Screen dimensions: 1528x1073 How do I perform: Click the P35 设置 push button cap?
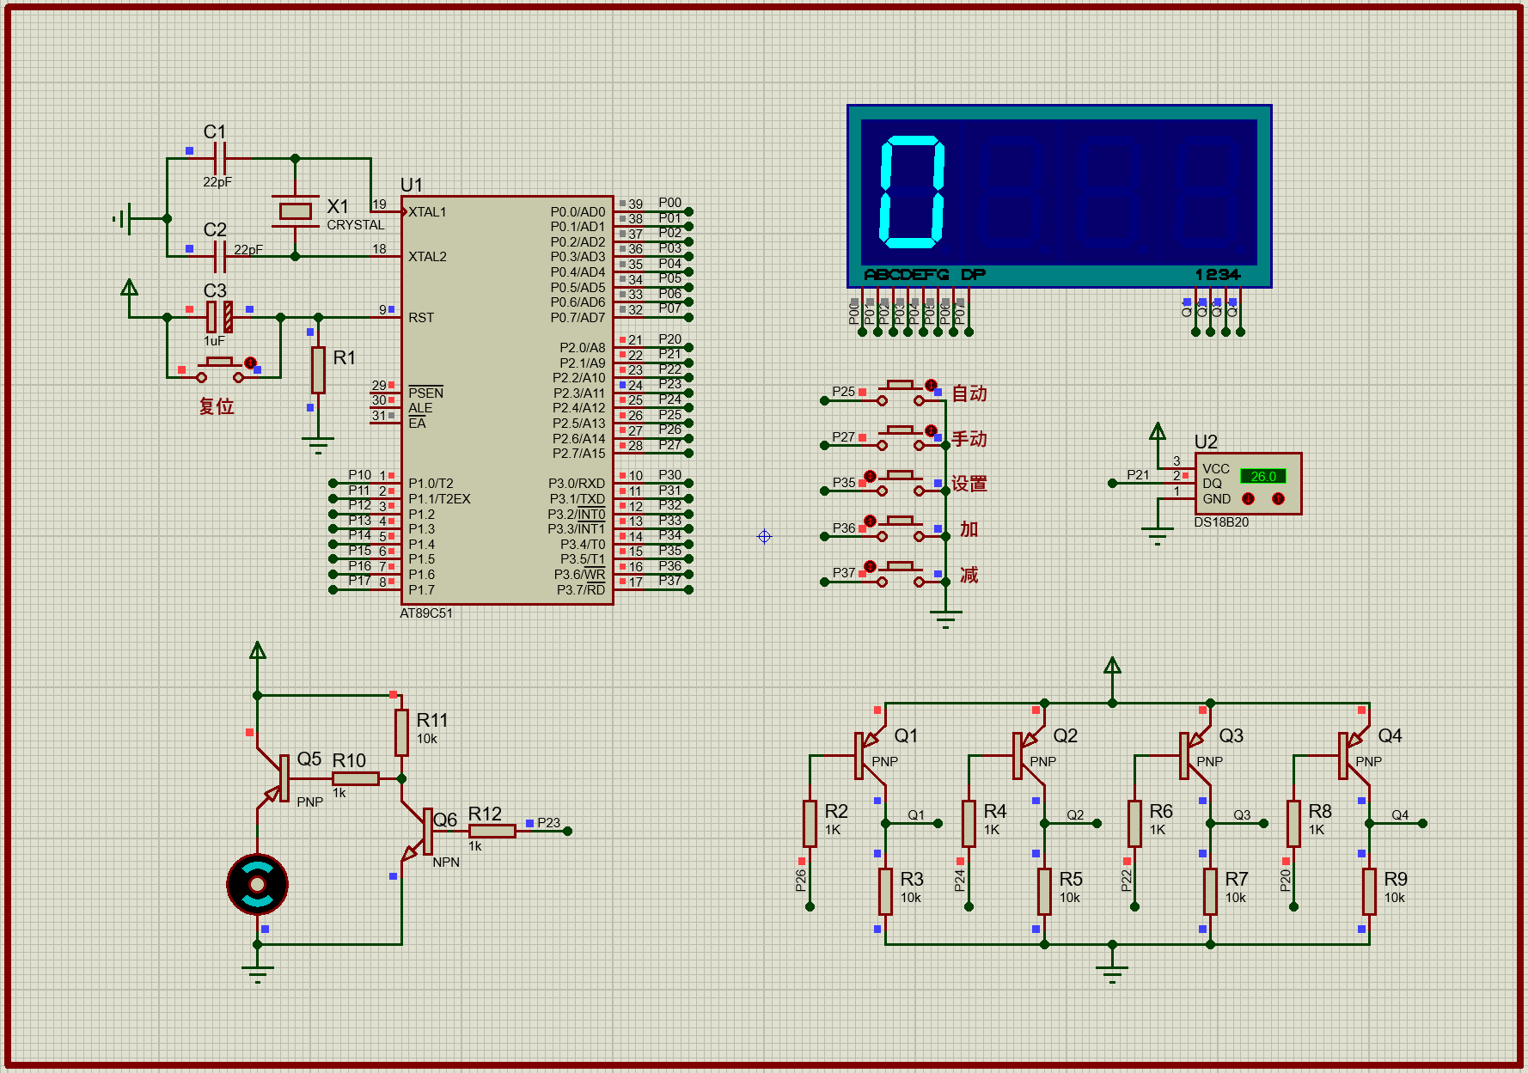(x=901, y=475)
